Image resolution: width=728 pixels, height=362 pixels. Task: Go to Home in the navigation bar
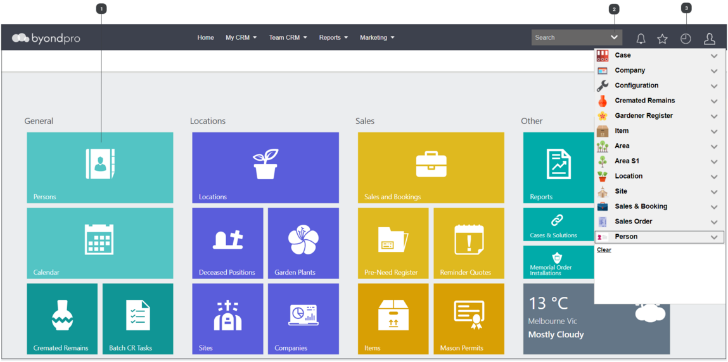click(205, 37)
